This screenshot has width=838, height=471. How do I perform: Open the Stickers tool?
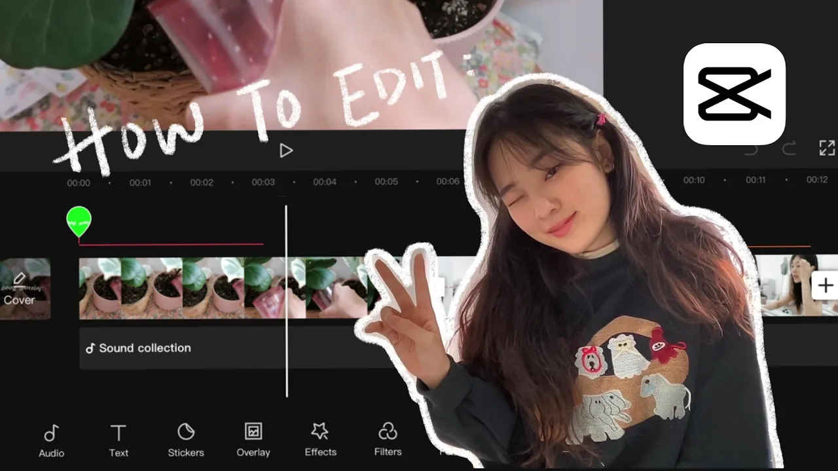(x=186, y=440)
